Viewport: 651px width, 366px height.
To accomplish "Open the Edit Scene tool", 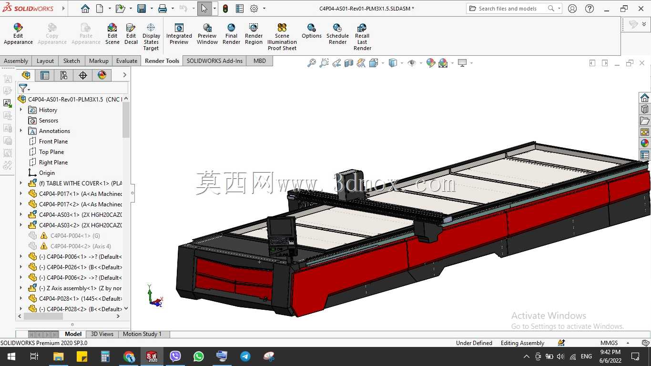I will point(112,34).
